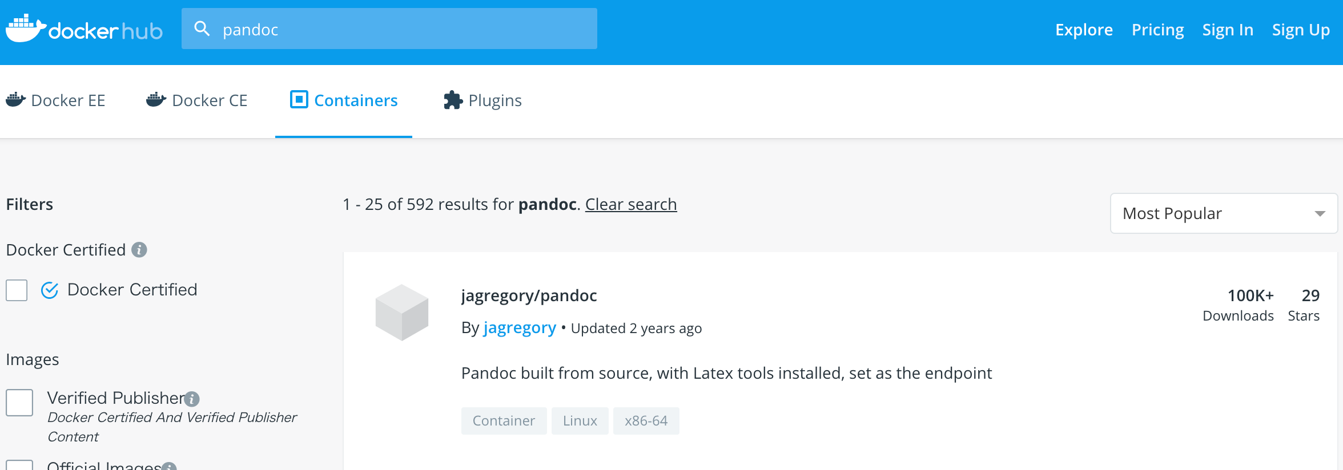The height and width of the screenshot is (470, 1343).
Task: Focus the pandoc search field
Action: 389,29
